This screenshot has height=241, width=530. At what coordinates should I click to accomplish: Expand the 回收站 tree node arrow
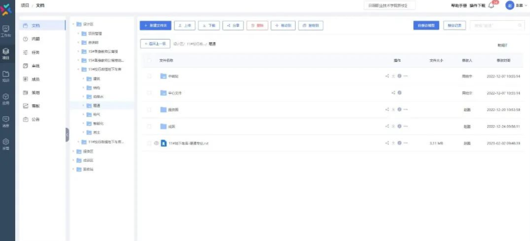[73, 169]
